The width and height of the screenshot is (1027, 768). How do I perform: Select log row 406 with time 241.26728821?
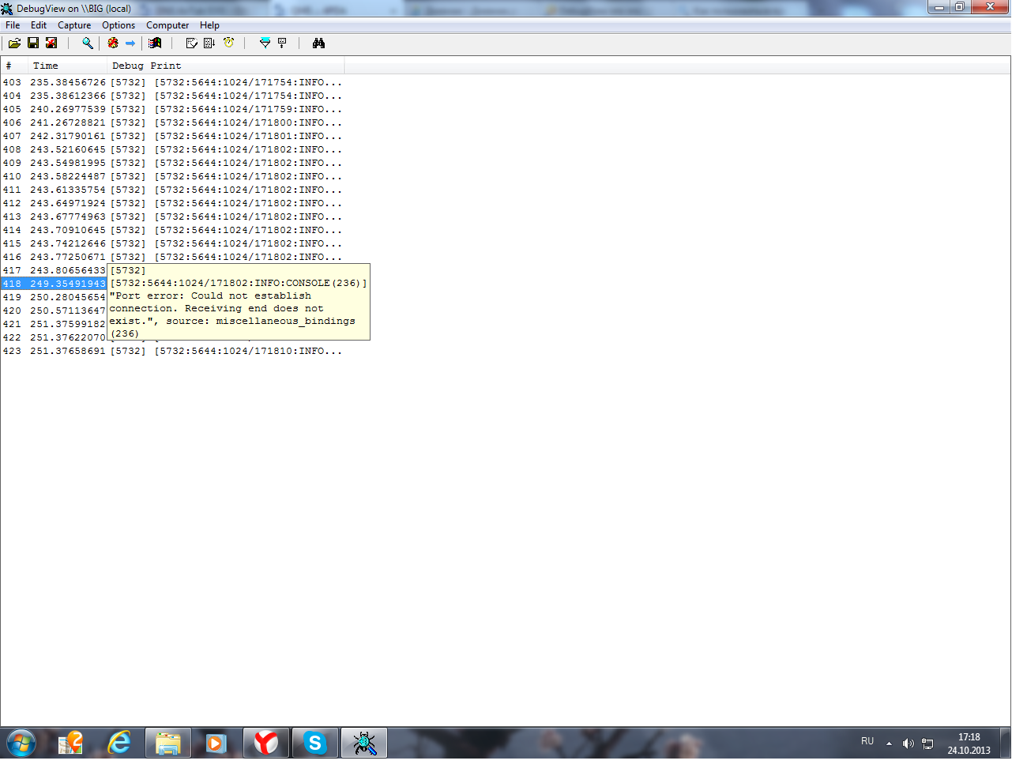[173, 122]
